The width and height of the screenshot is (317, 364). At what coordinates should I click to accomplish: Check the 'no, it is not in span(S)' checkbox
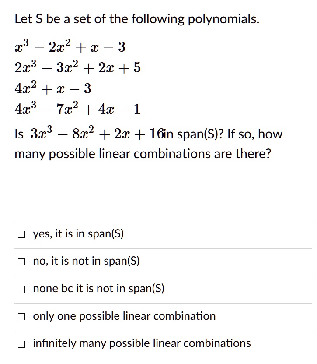tap(21, 262)
